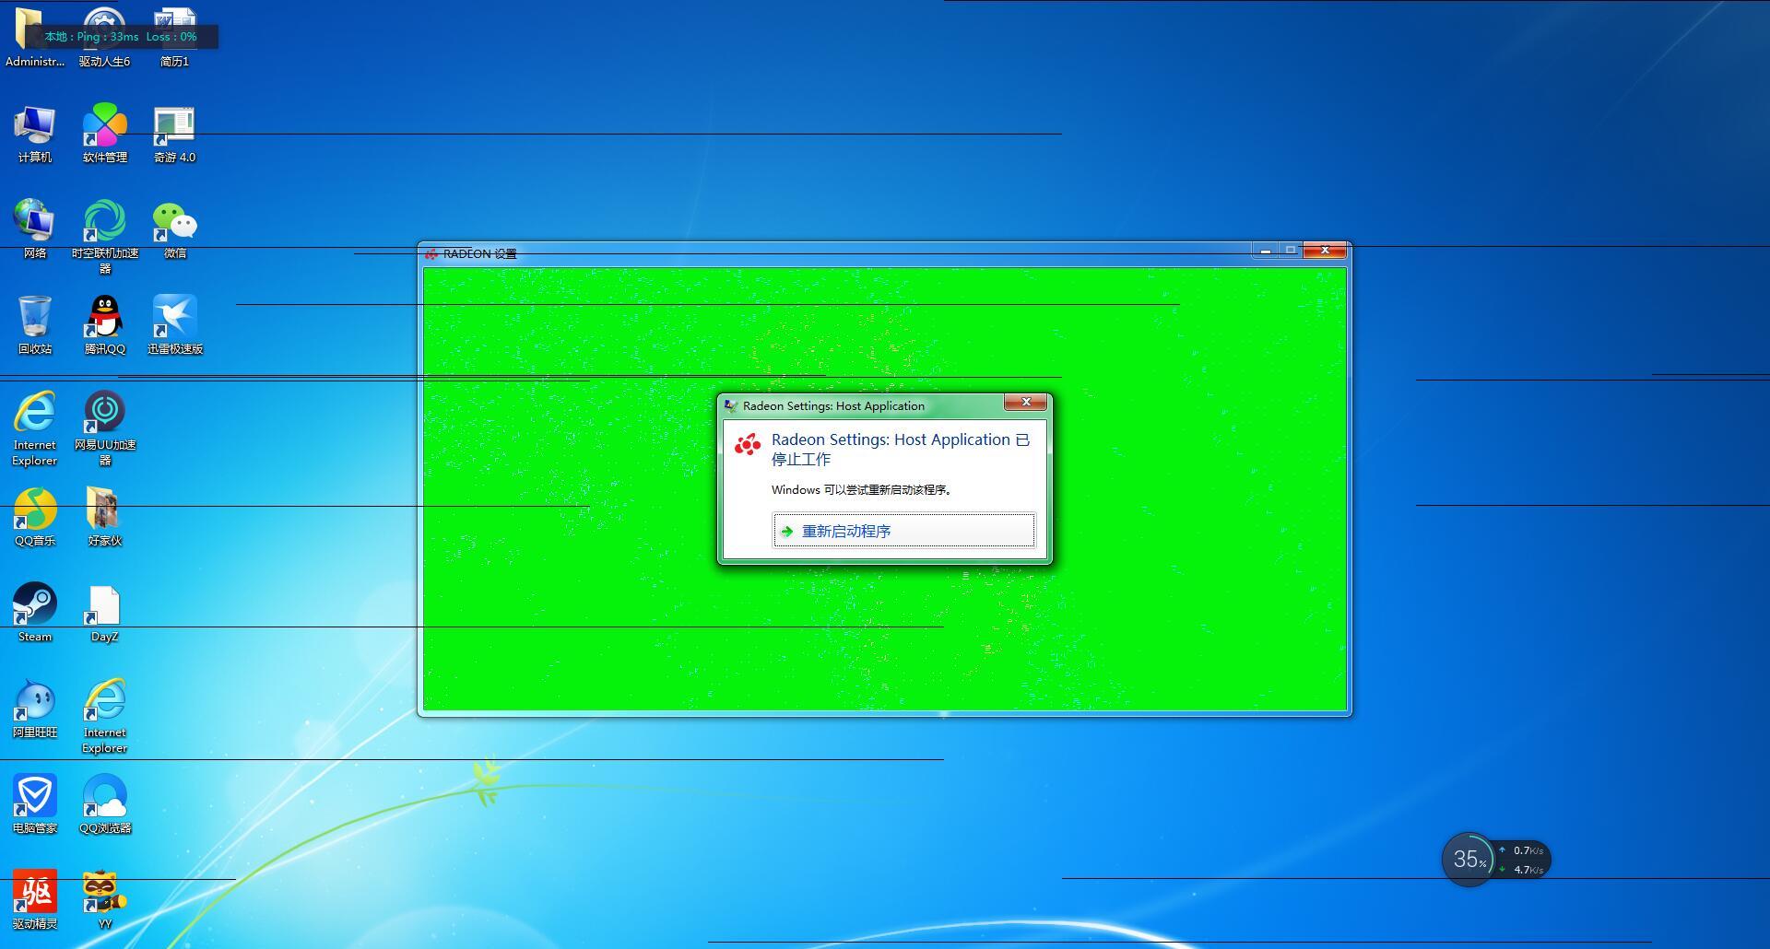Launch the 网易UU加速器 shortcut
Image resolution: width=1770 pixels, height=949 pixels.
click(104, 428)
